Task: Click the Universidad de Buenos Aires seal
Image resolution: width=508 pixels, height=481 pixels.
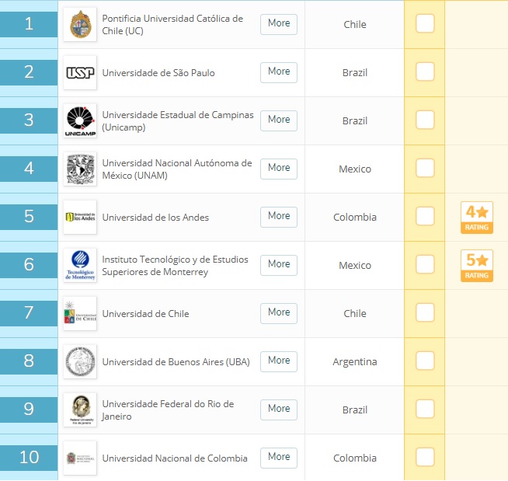Action: pyautogui.click(x=79, y=361)
